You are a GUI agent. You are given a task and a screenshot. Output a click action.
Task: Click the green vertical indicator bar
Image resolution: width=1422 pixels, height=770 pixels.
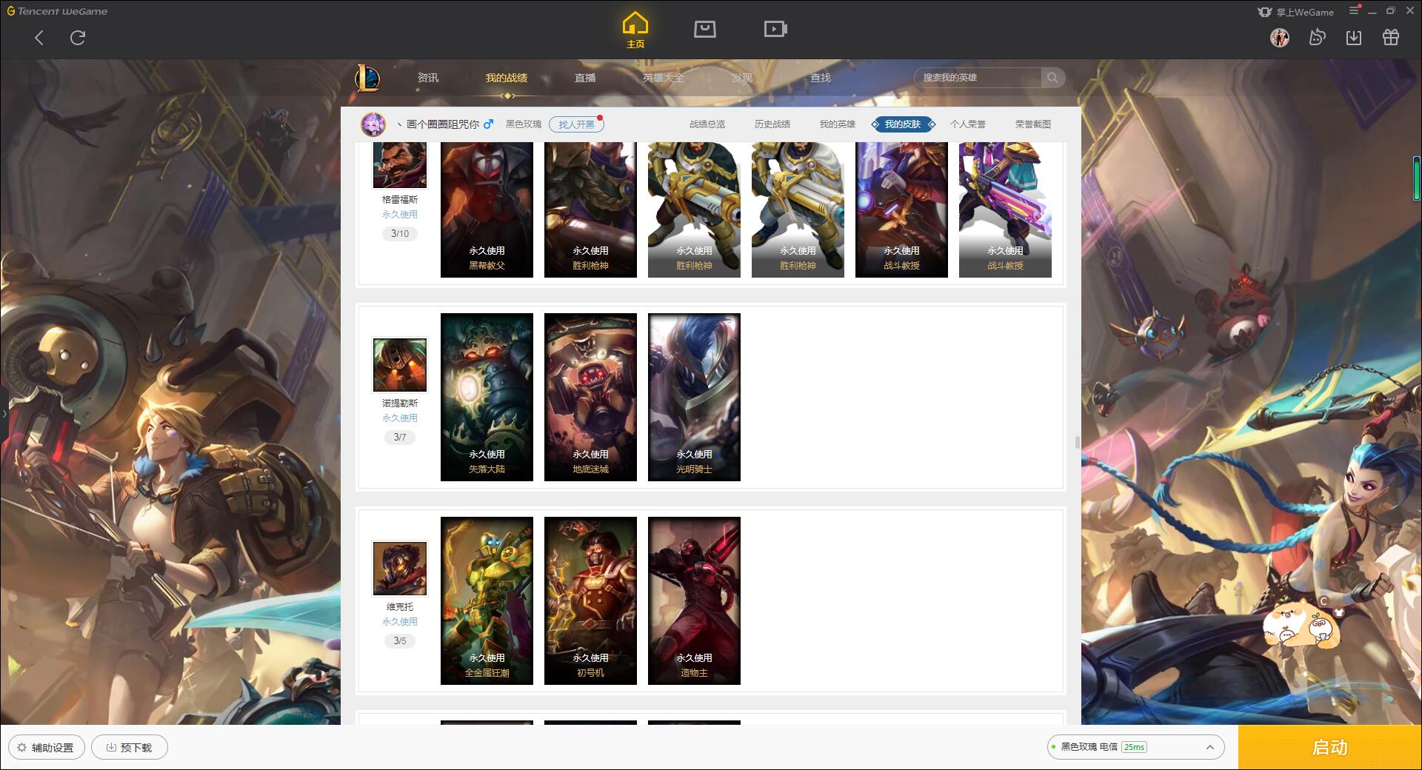click(x=1417, y=178)
